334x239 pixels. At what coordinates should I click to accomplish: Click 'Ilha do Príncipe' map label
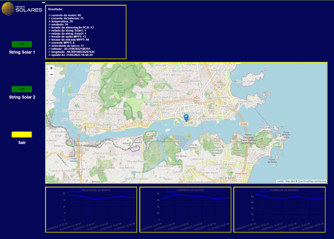tap(88, 132)
